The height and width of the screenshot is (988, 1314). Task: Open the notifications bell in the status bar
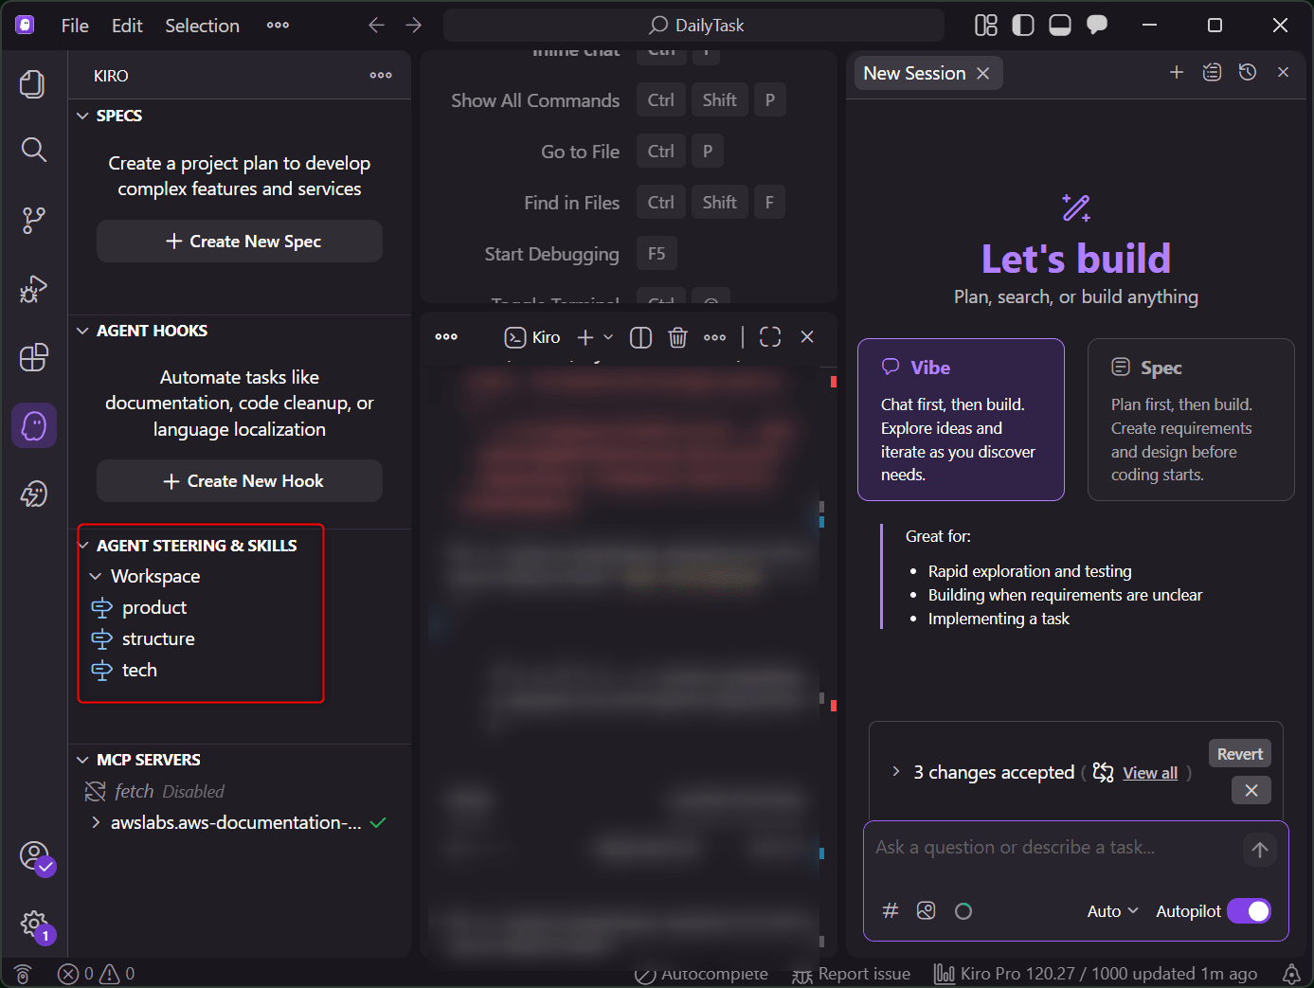(1291, 974)
